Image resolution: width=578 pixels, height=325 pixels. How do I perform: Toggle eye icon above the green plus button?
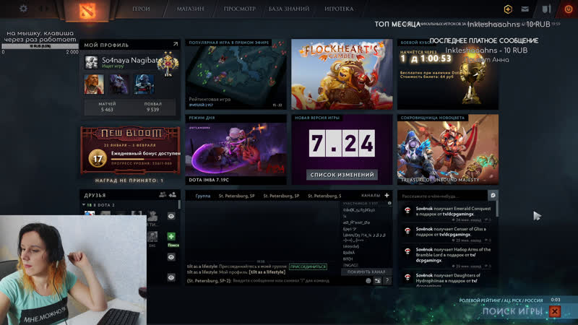pyautogui.click(x=171, y=216)
